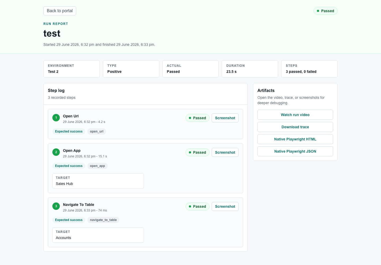Click the open_app tag
This screenshot has height=265, width=381.
tap(97, 166)
